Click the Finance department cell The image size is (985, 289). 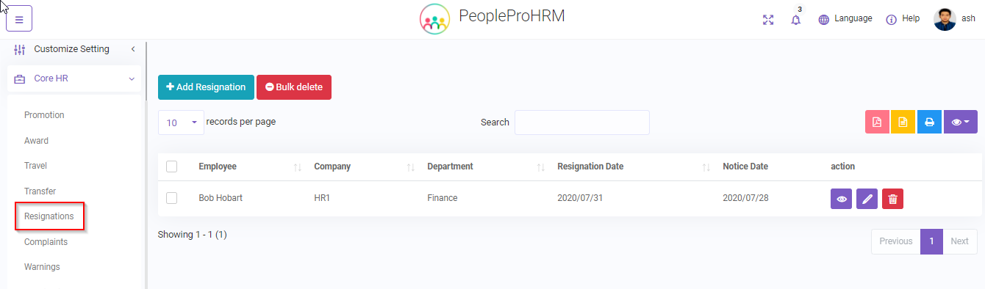442,198
